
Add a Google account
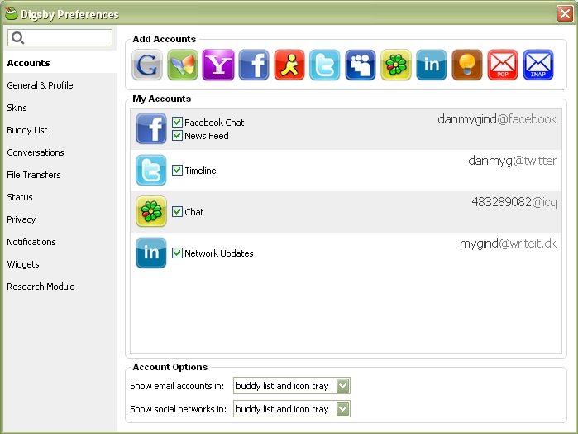tap(147, 65)
